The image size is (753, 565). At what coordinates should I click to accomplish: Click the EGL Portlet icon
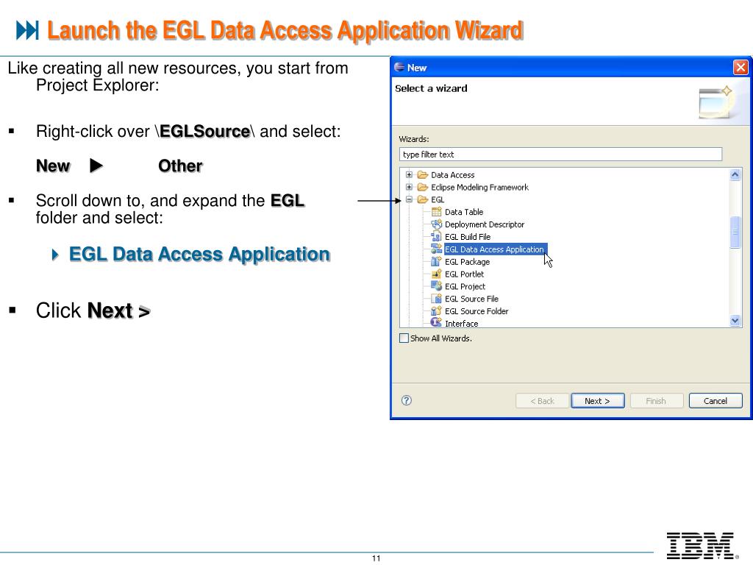[x=436, y=274]
